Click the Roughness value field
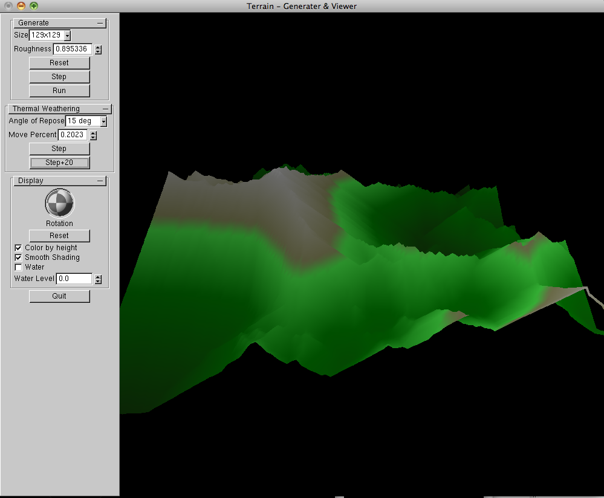 (72, 49)
